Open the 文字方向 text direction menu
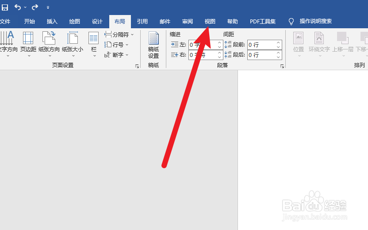Image resolution: width=368 pixels, height=230 pixels. tap(8, 44)
